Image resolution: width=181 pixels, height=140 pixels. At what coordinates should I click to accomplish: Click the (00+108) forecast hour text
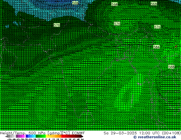click(x=171, y=133)
